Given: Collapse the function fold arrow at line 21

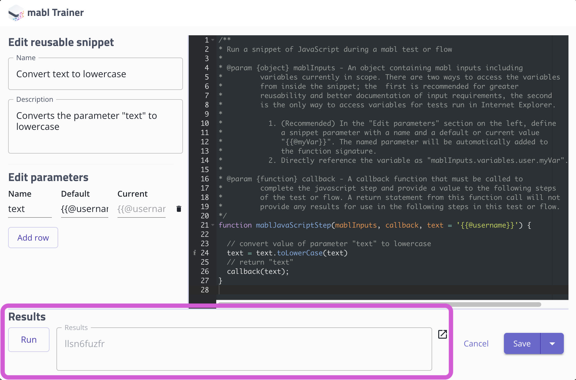Looking at the screenshot, I should pyautogui.click(x=213, y=225).
